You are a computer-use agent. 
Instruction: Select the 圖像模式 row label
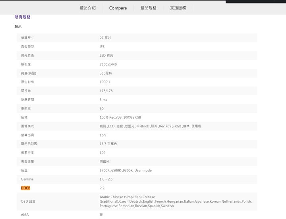coord(27,126)
